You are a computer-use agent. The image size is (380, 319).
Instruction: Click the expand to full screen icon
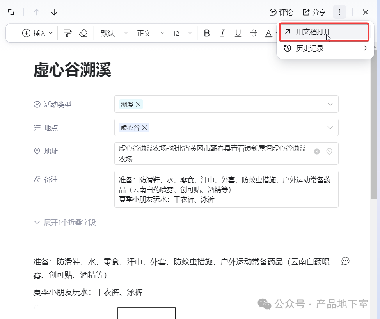coord(11,12)
